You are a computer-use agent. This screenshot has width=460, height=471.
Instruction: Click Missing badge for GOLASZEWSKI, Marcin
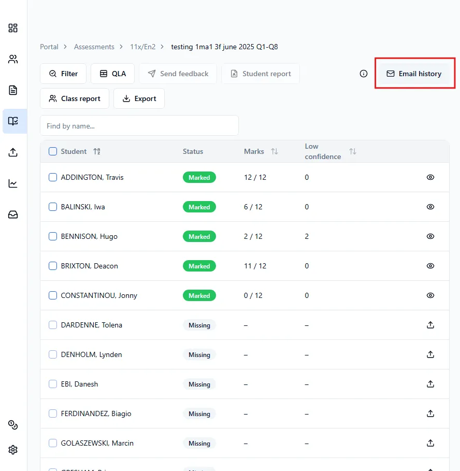[x=199, y=444]
